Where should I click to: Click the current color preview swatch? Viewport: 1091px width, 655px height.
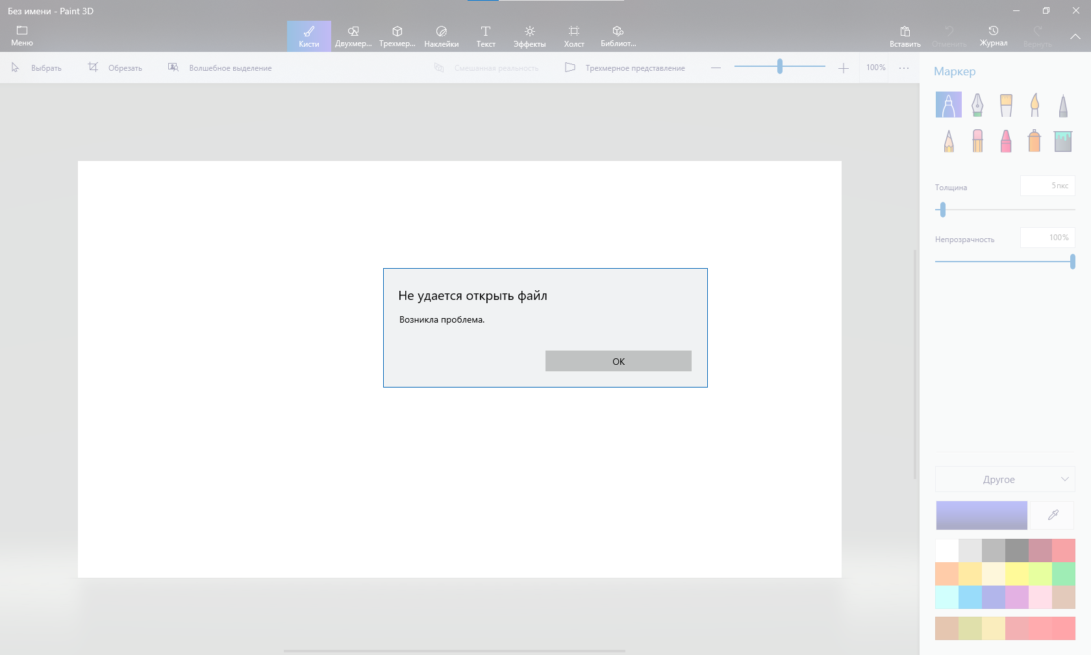[x=982, y=515]
